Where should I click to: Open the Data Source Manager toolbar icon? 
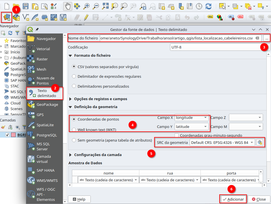[7, 17]
